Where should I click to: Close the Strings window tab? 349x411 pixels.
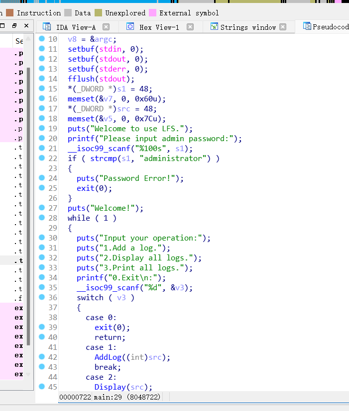point(283,27)
